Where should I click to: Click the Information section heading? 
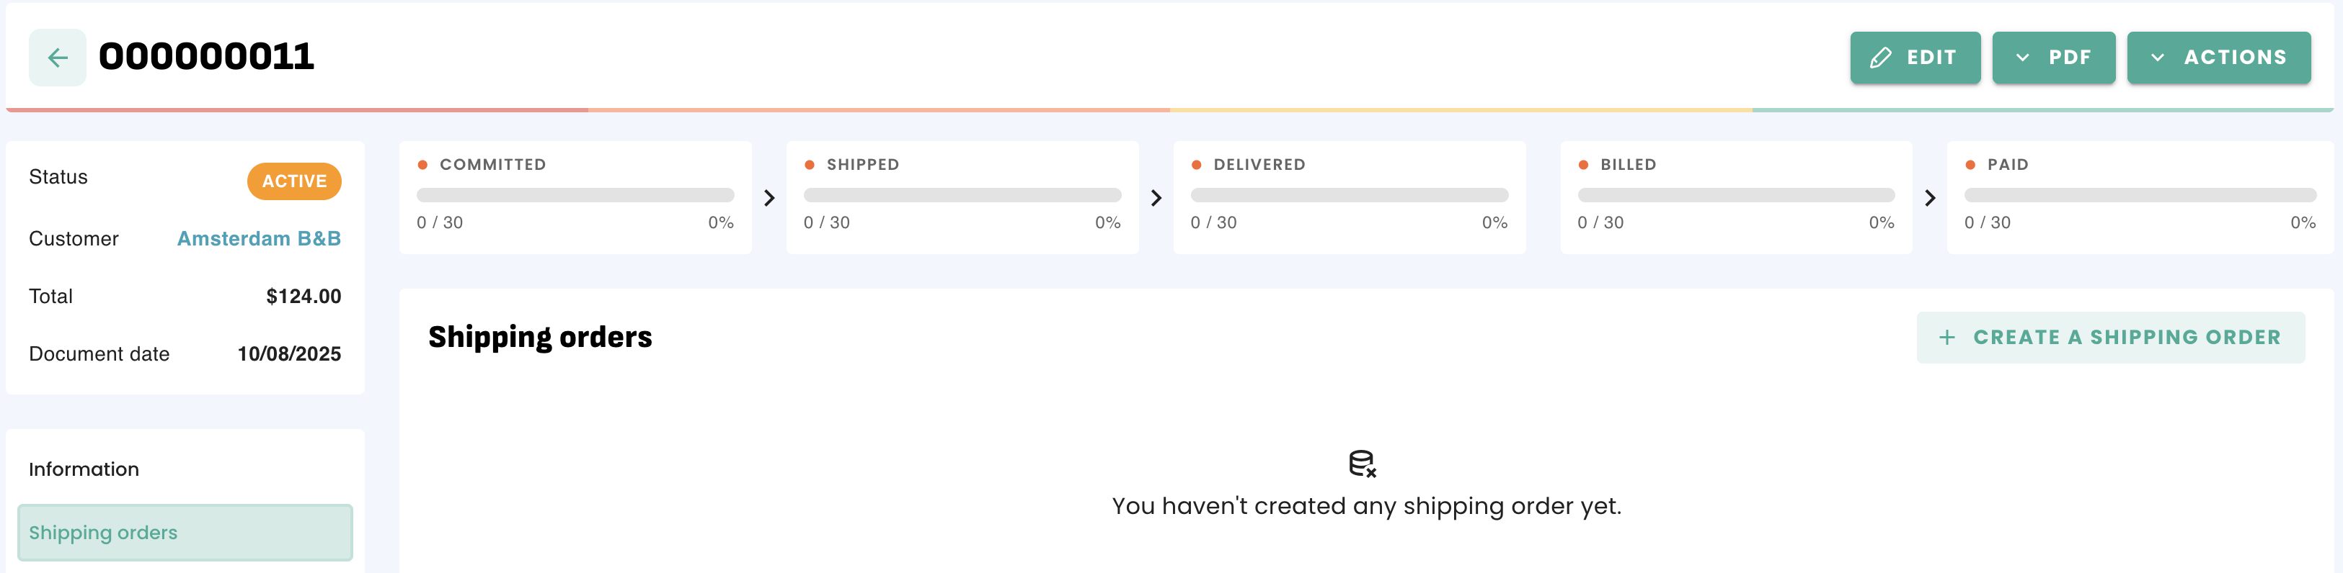84,469
